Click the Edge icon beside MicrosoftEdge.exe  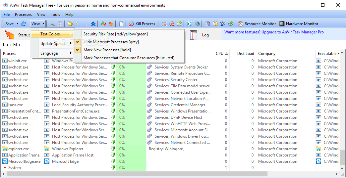point(5,161)
